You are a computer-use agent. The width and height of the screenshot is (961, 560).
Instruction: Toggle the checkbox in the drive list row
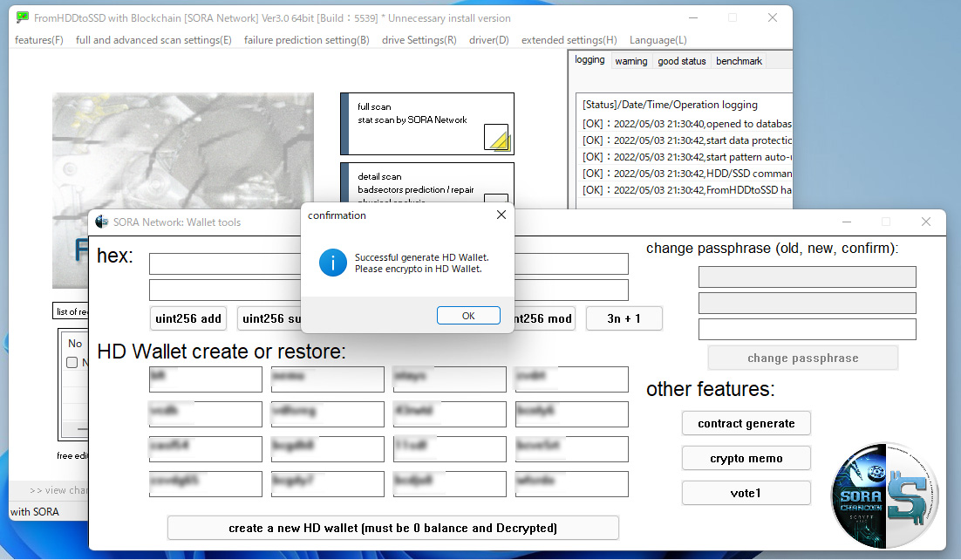click(72, 362)
